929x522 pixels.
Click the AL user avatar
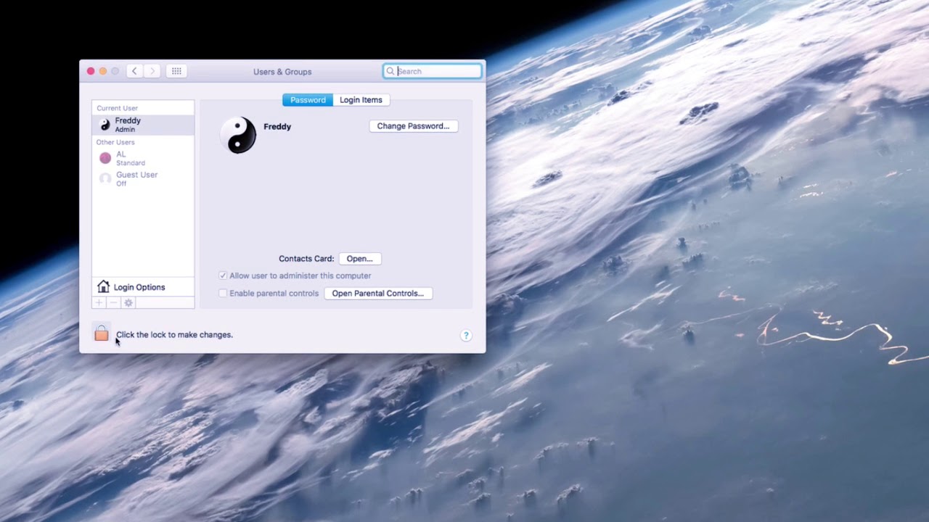click(x=105, y=158)
